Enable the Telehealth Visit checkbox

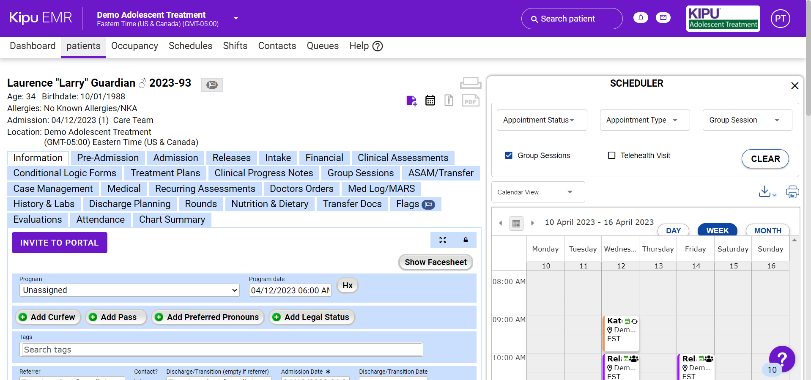coord(611,156)
